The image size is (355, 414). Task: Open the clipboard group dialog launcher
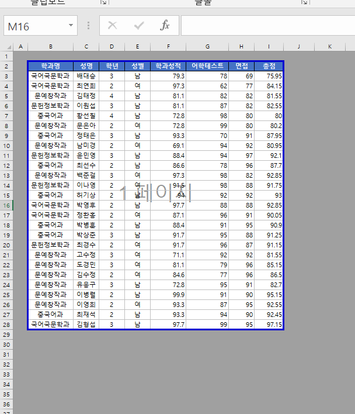tap(103, 2)
